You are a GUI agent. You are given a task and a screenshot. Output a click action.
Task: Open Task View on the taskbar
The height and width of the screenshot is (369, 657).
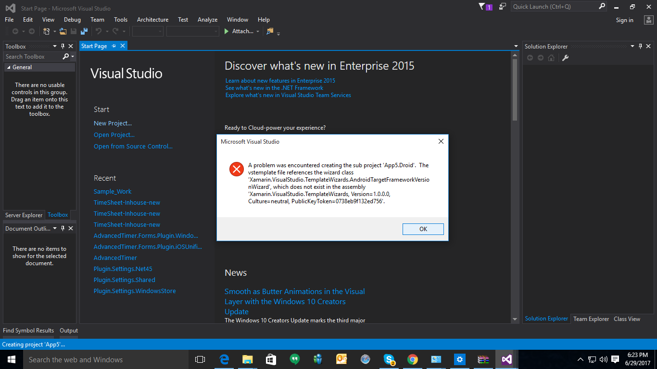[200, 359]
